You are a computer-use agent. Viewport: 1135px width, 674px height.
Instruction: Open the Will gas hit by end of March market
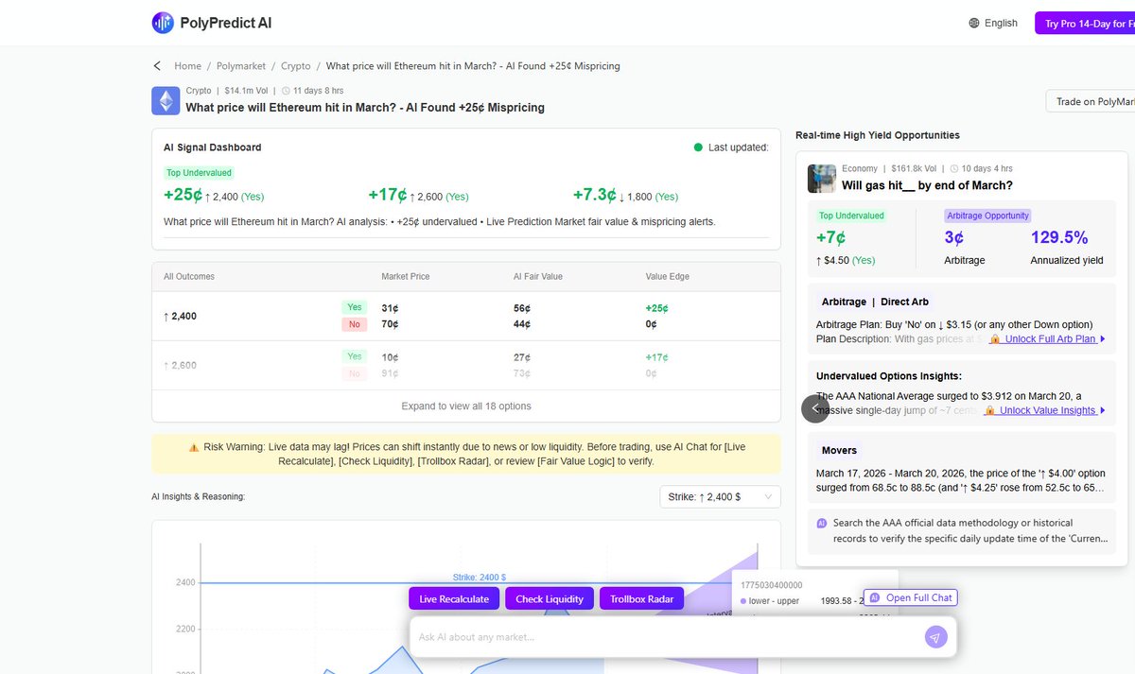pos(927,185)
